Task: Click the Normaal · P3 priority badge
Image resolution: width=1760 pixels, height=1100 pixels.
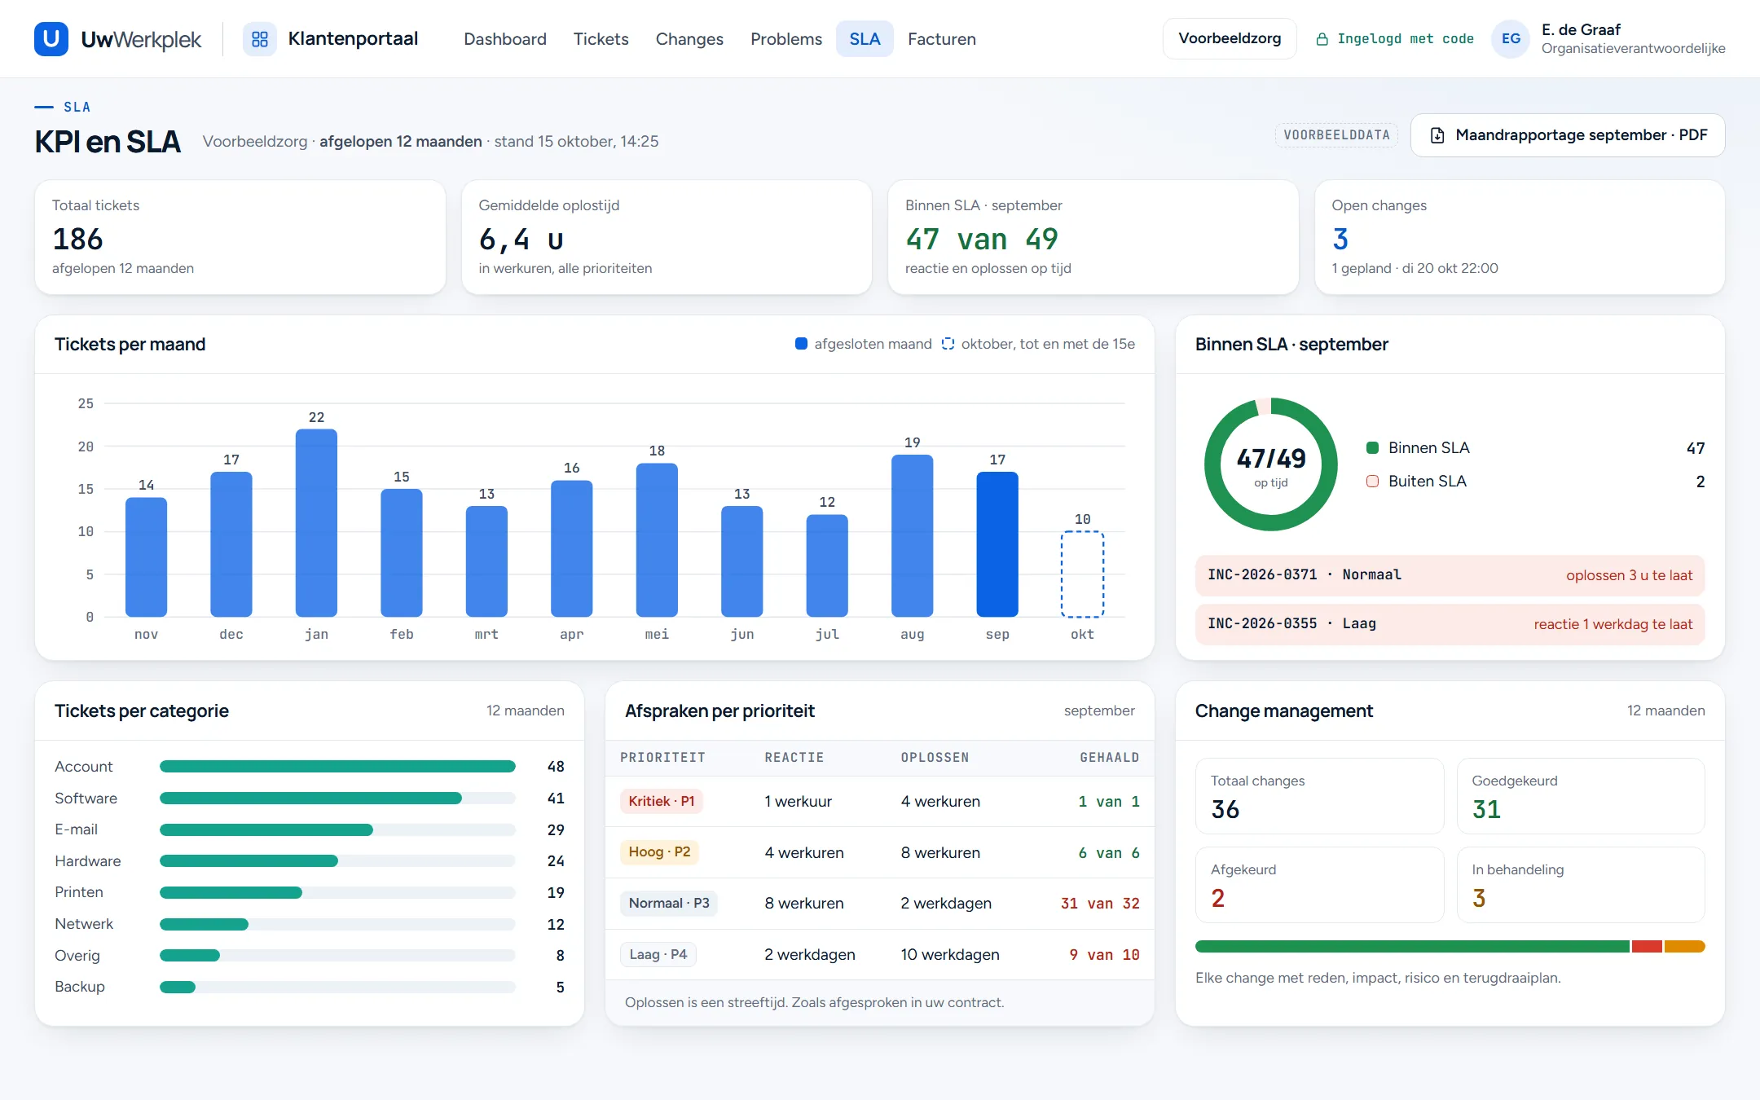Action: (668, 903)
